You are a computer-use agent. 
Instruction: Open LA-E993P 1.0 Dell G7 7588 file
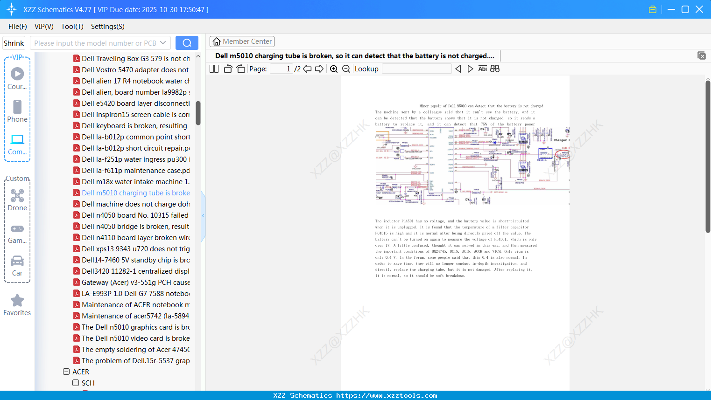132,294
